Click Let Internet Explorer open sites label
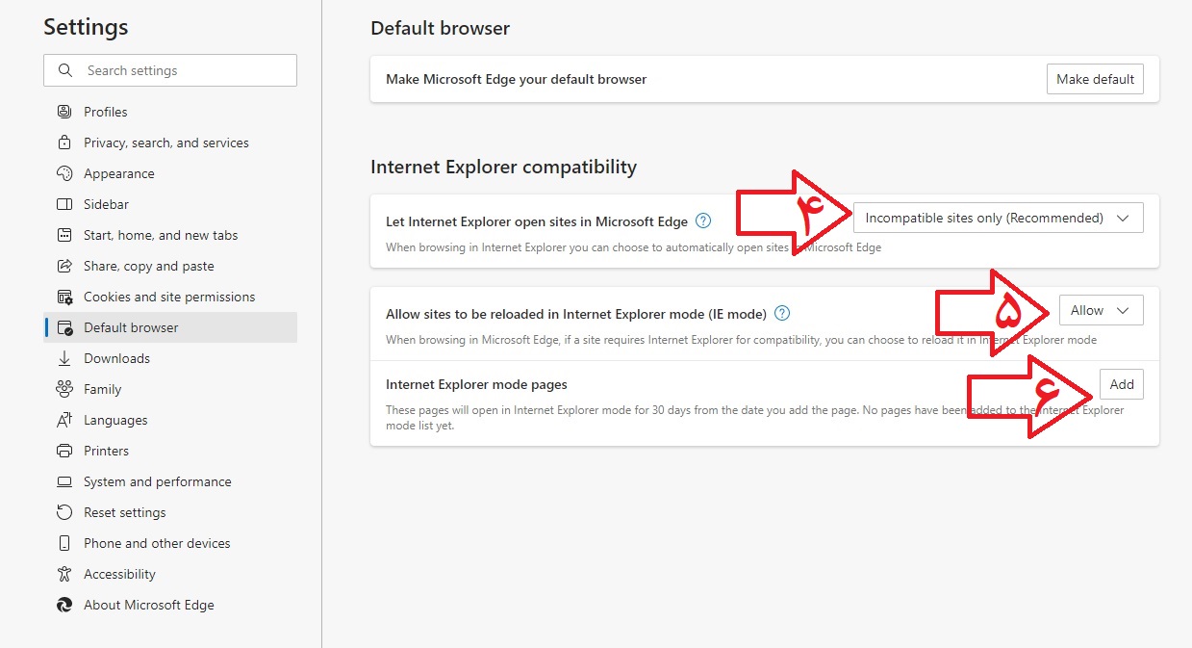This screenshot has width=1192, height=648. tap(537, 221)
